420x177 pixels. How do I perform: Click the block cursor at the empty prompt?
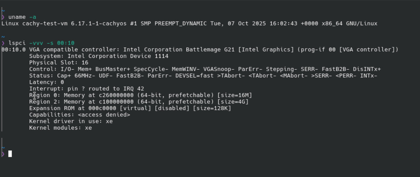point(10,154)
